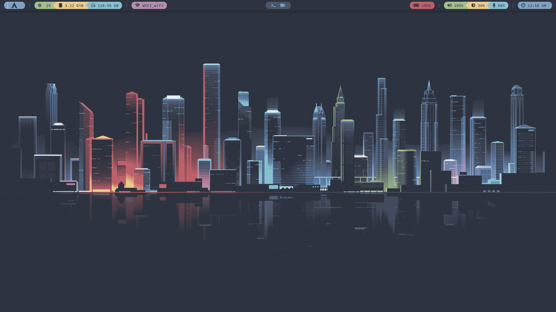The width and height of the screenshot is (556, 312).
Task: Click the battery icon
Action: tap(416, 5)
